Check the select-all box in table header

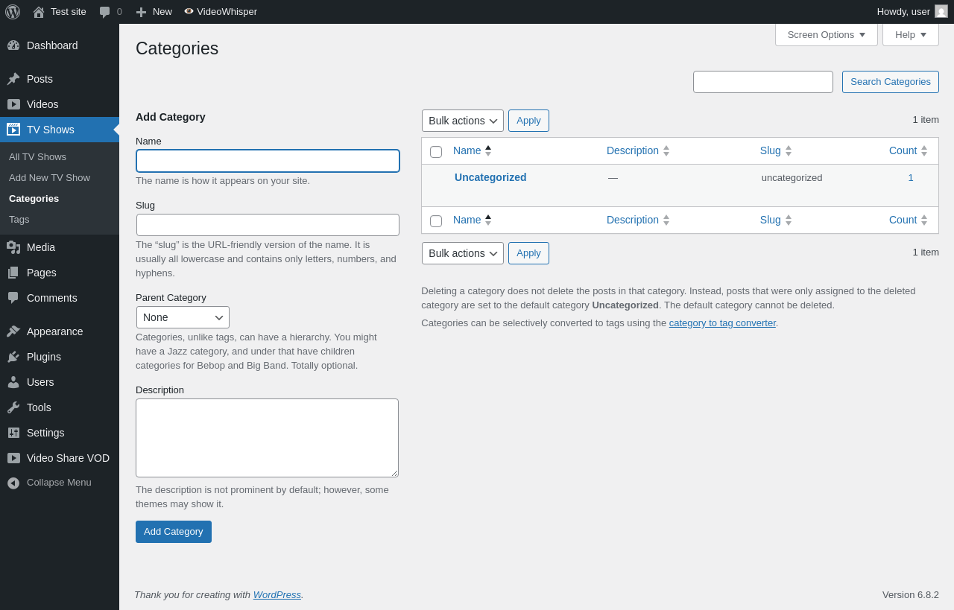(436, 152)
